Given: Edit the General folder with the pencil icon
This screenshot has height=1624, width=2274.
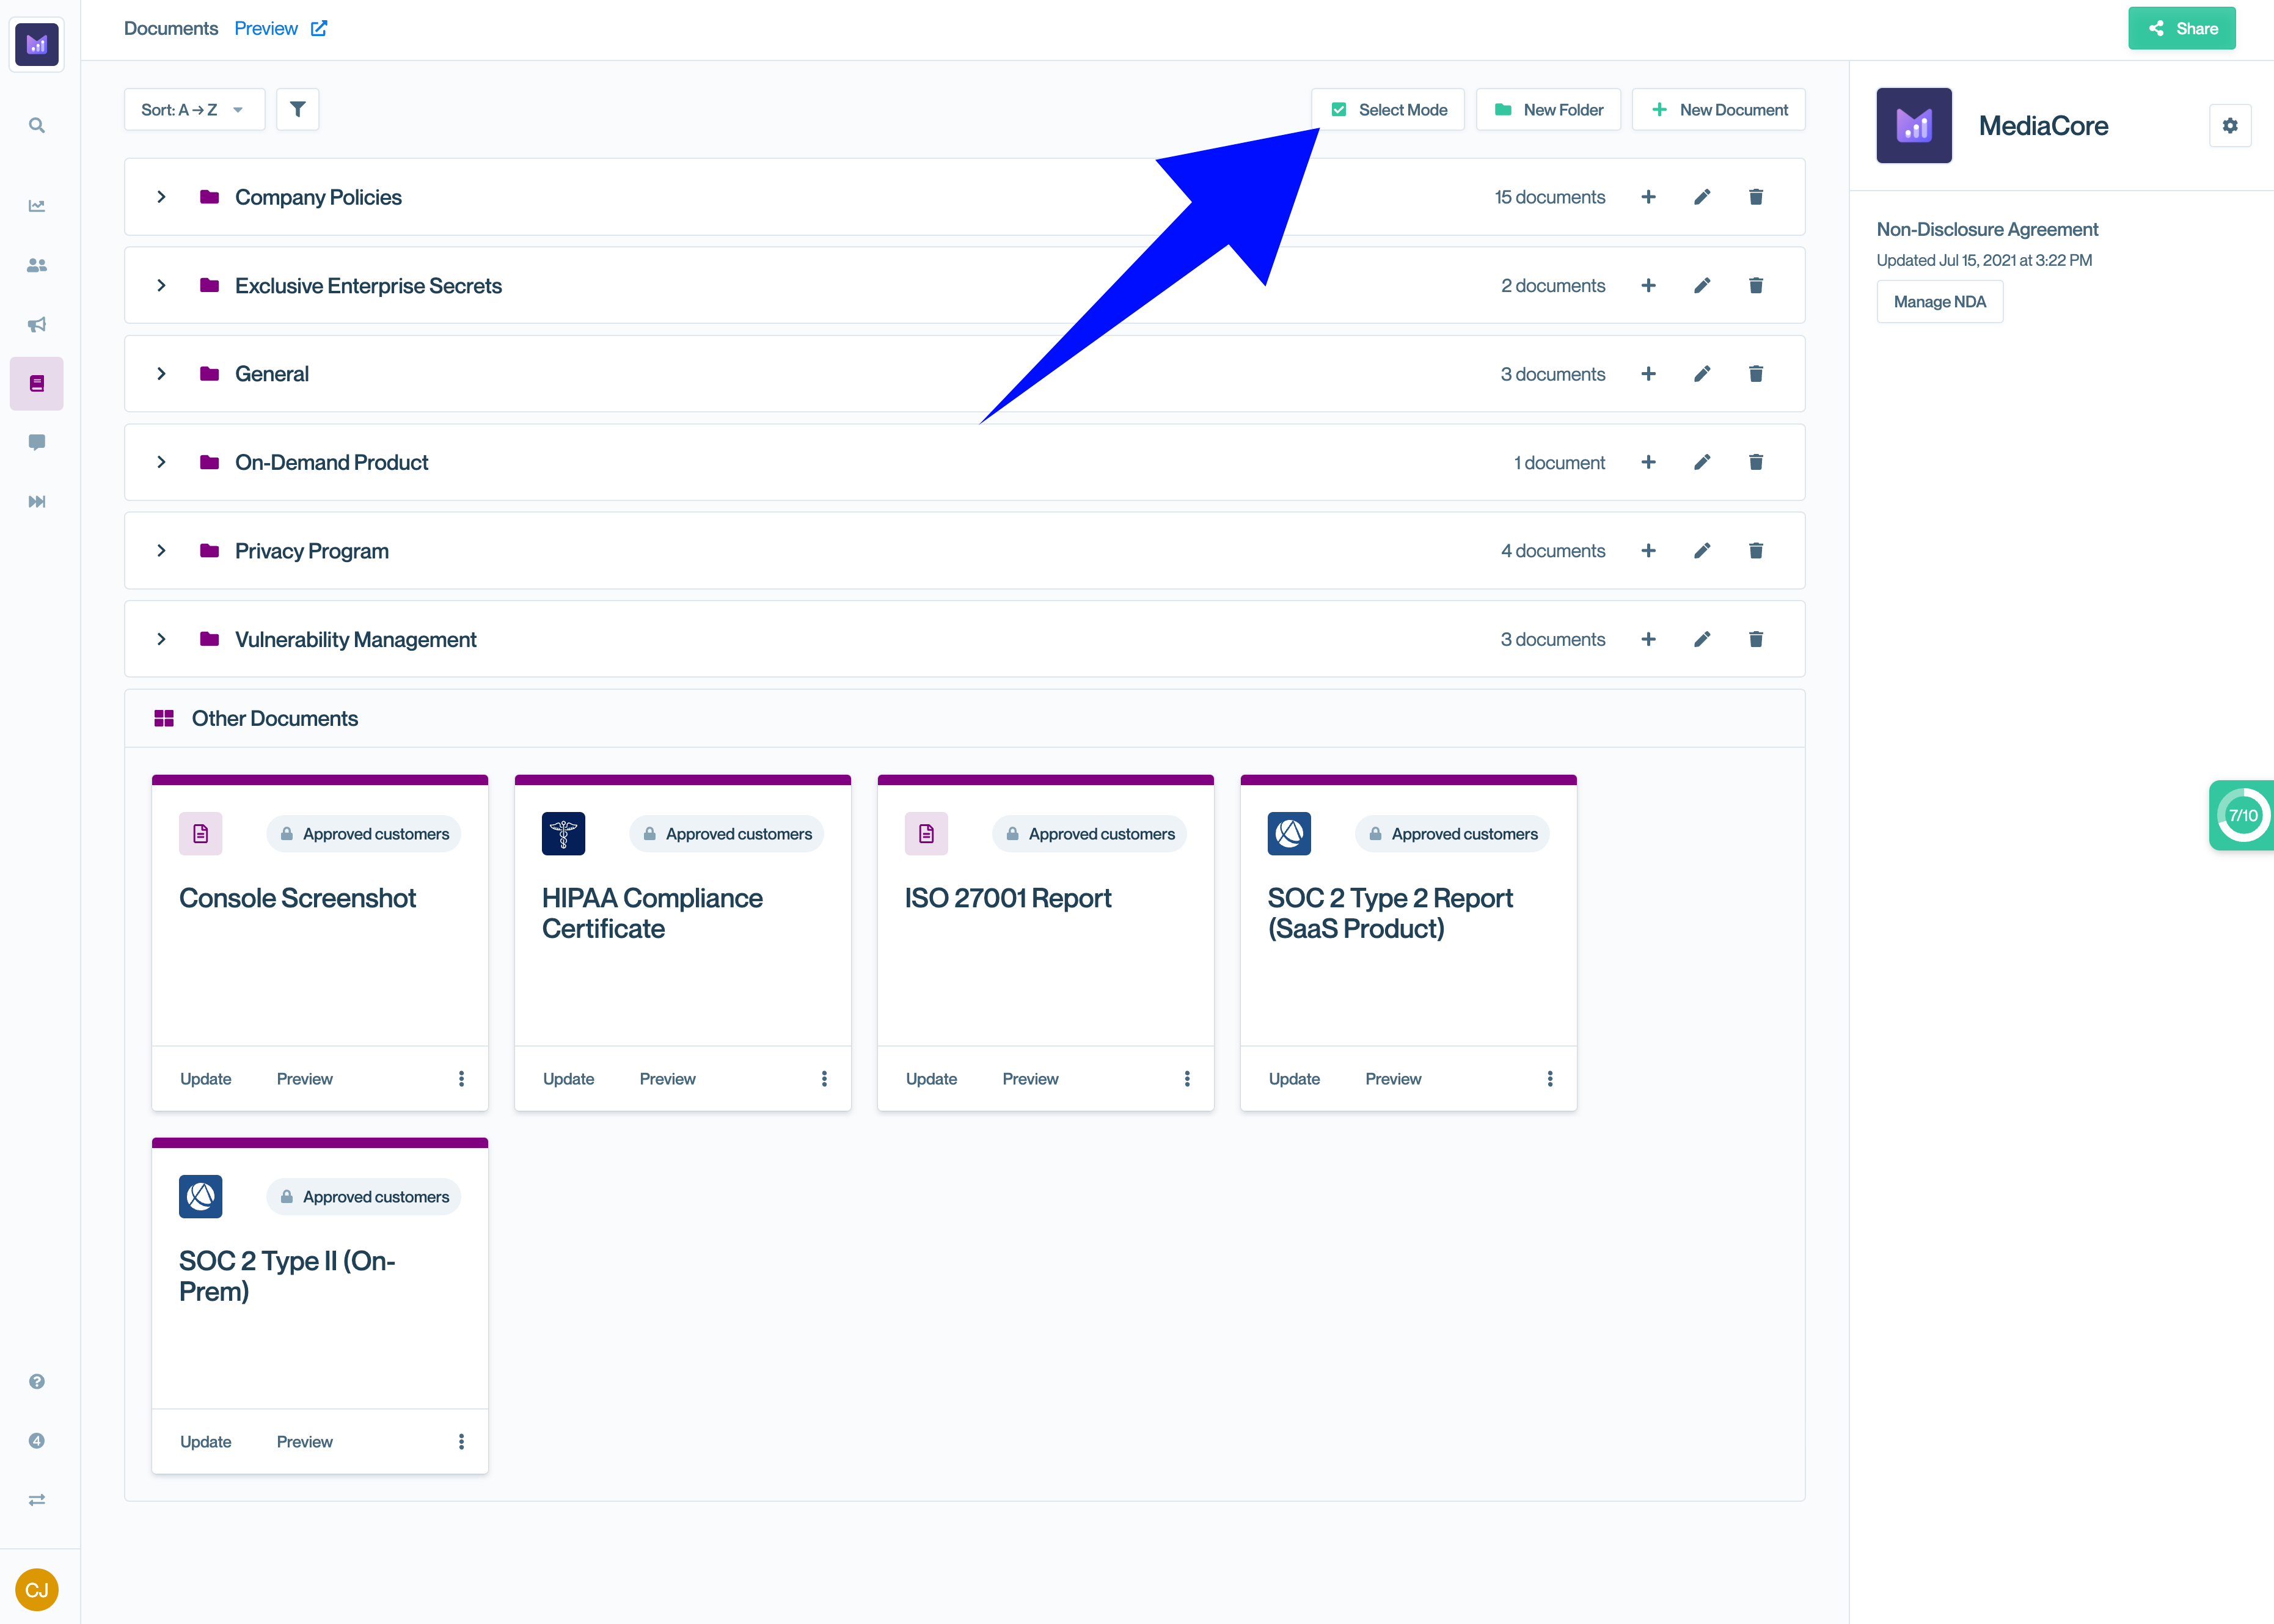Looking at the screenshot, I should click(x=1702, y=374).
